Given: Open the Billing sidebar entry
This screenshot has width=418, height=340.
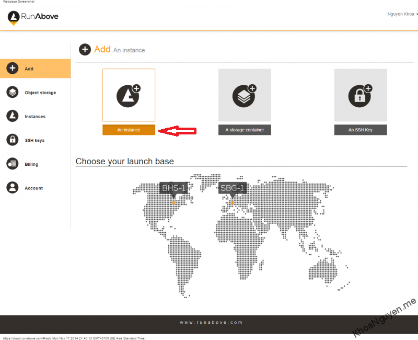Looking at the screenshot, I should [35, 164].
